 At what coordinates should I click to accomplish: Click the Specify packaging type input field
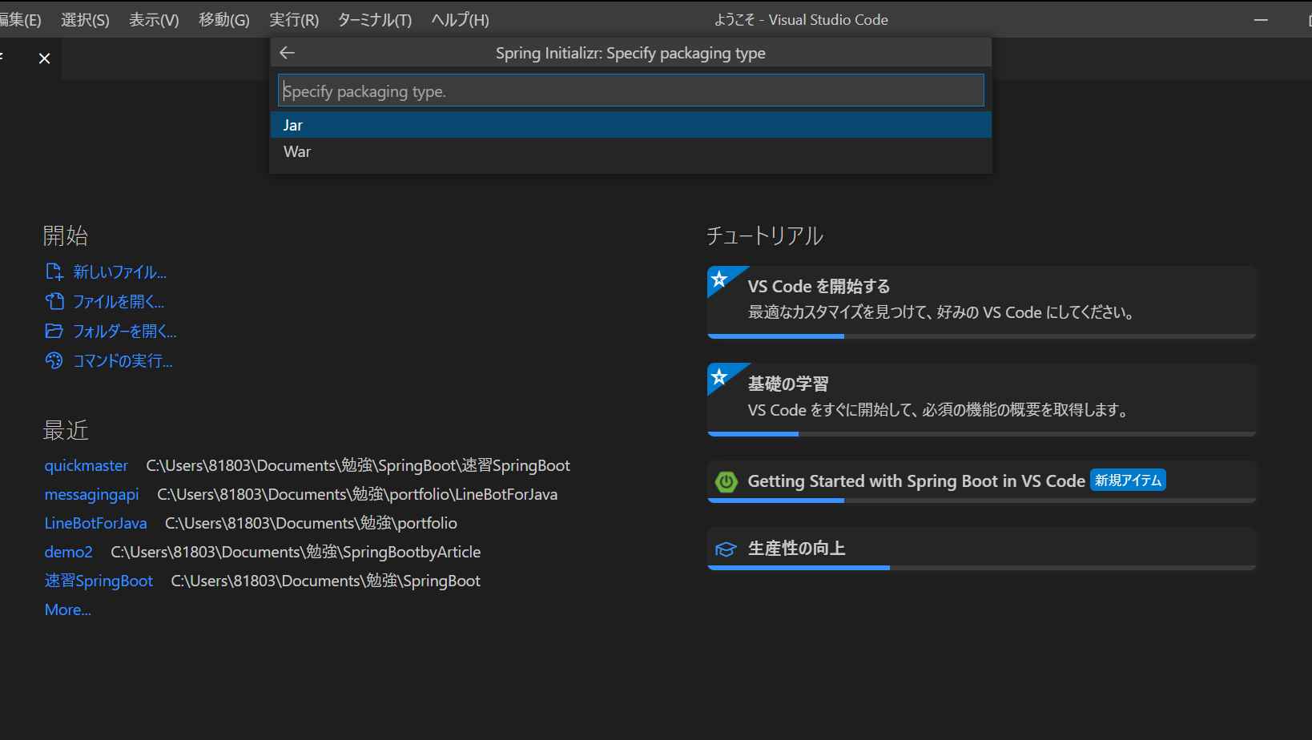631,90
